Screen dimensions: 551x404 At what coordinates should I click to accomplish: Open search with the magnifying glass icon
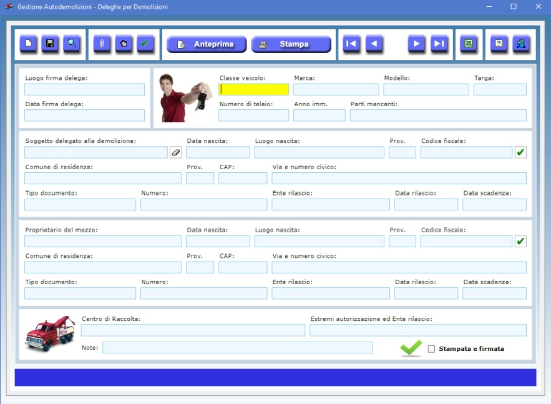click(72, 44)
